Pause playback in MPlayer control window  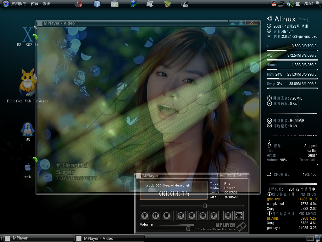[x=156, y=216]
